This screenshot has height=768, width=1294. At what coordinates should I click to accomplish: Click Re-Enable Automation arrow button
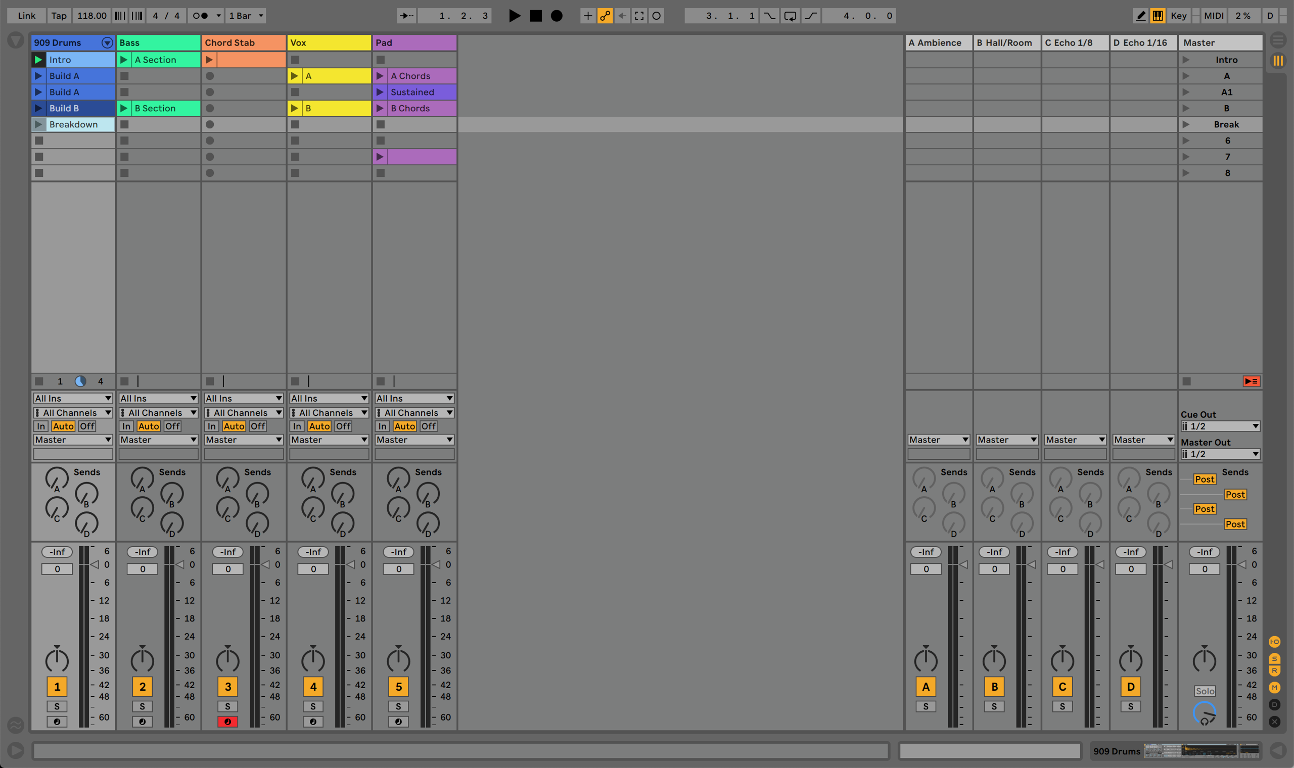click(x=622, y=16)
